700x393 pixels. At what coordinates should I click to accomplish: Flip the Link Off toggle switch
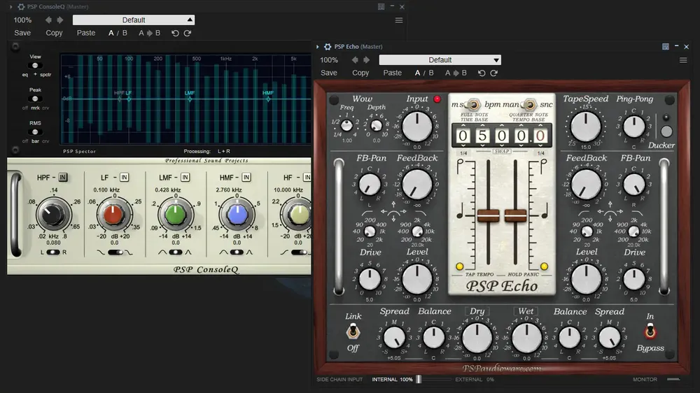point(353,331)
